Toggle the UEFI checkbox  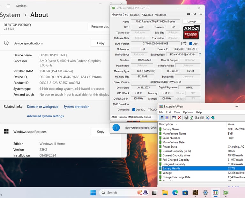(191, 44)
